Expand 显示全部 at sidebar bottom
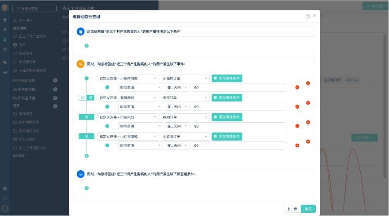Image resolution: width=389 pixels, height=216 pixels. click(x=20, y=155)
